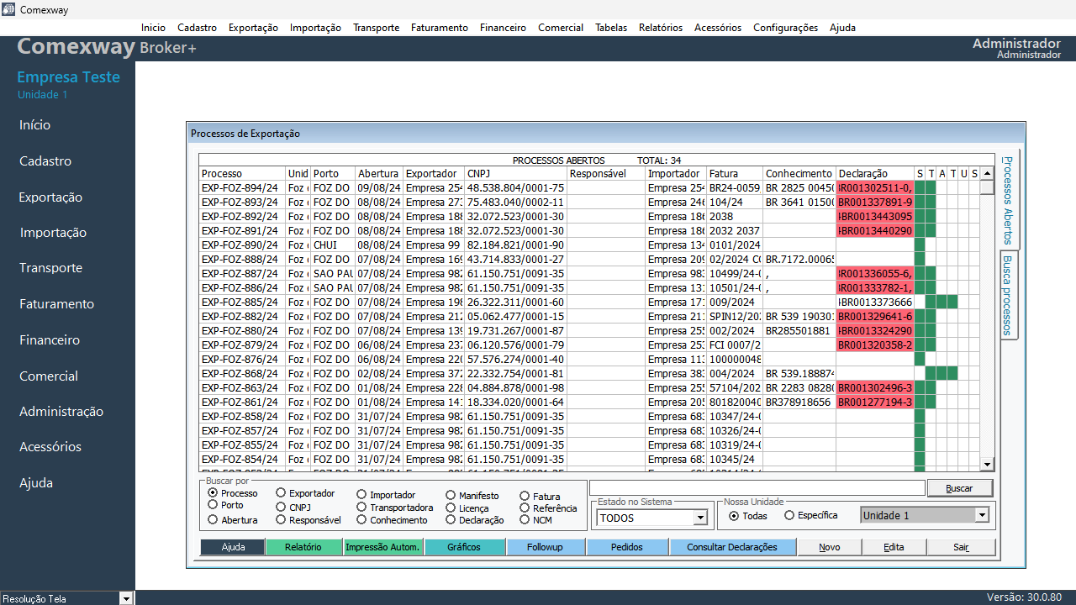Open the Unidade 1 combo box
Image resolution: width=1076 pixels, height=605 pixels.
coord(982,515)
